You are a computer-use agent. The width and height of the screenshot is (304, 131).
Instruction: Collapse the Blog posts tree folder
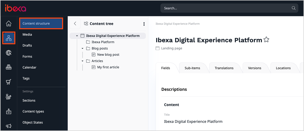(83, 48)
